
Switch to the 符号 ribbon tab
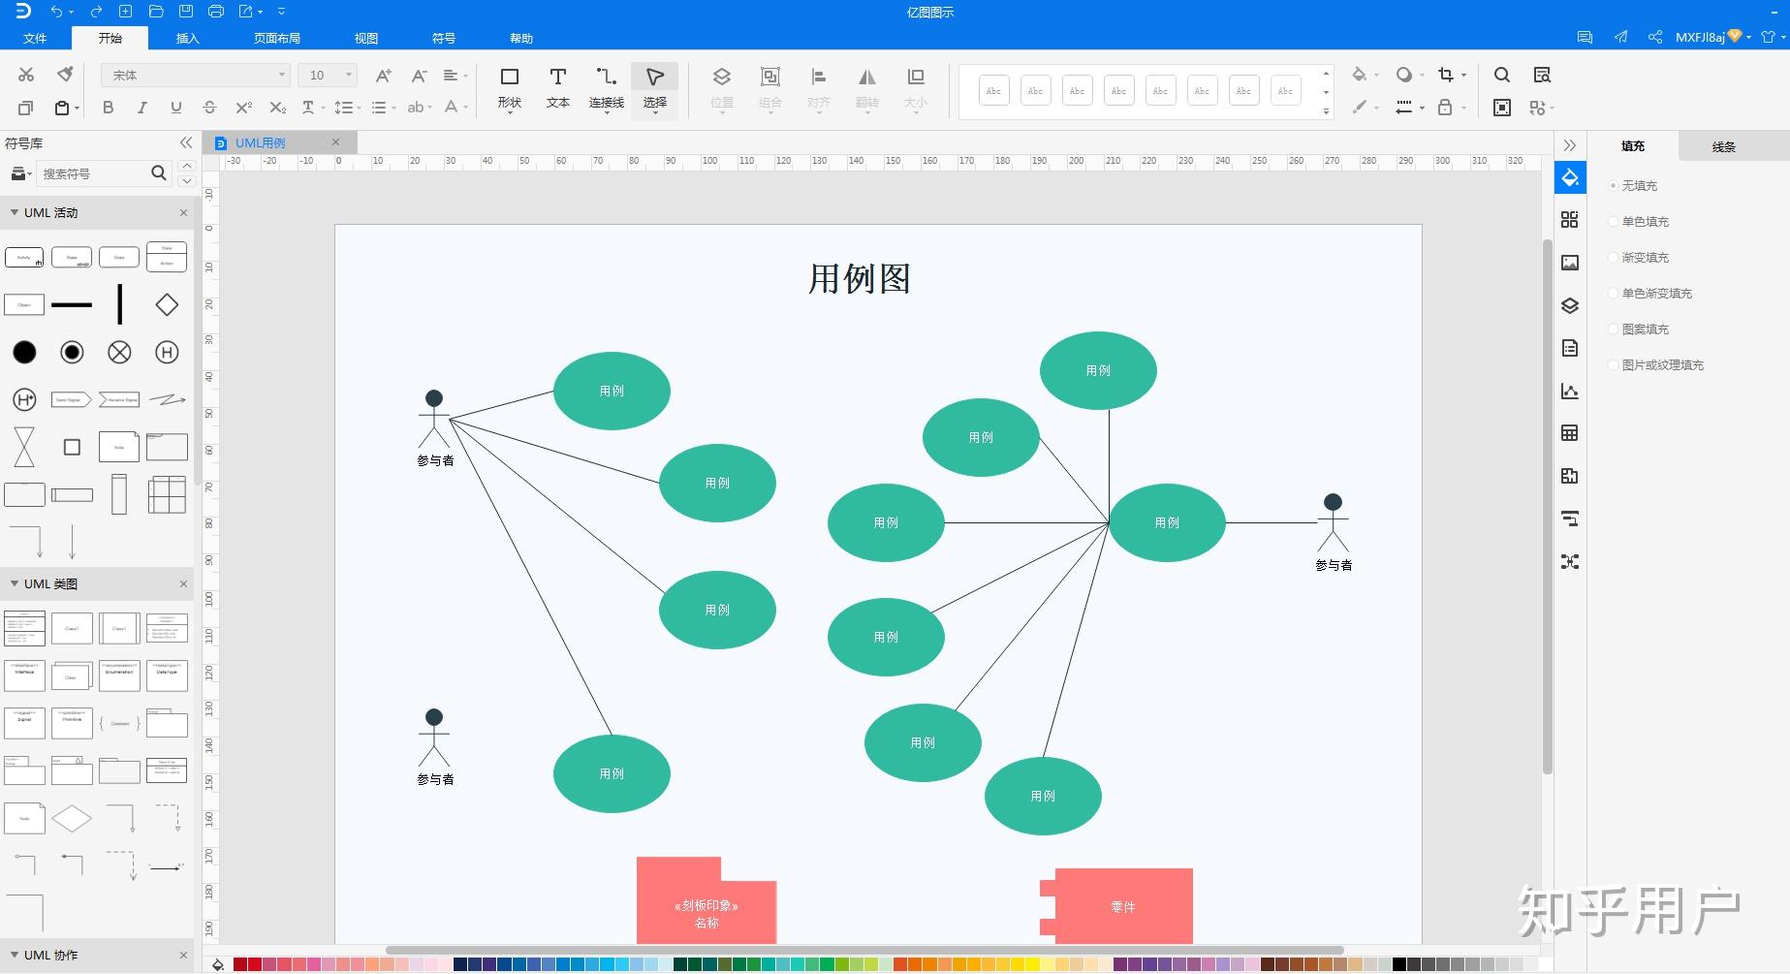[x=444, y=38]
